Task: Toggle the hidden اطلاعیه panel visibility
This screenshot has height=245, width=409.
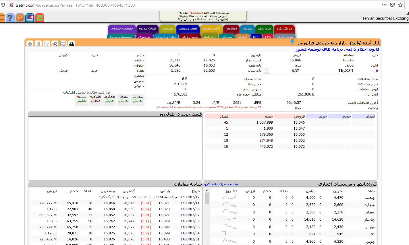Action: (96, 99)
